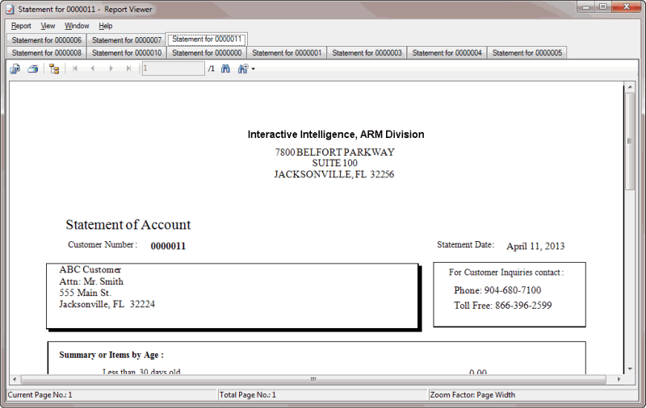Click the page number input field

[173, 69]
